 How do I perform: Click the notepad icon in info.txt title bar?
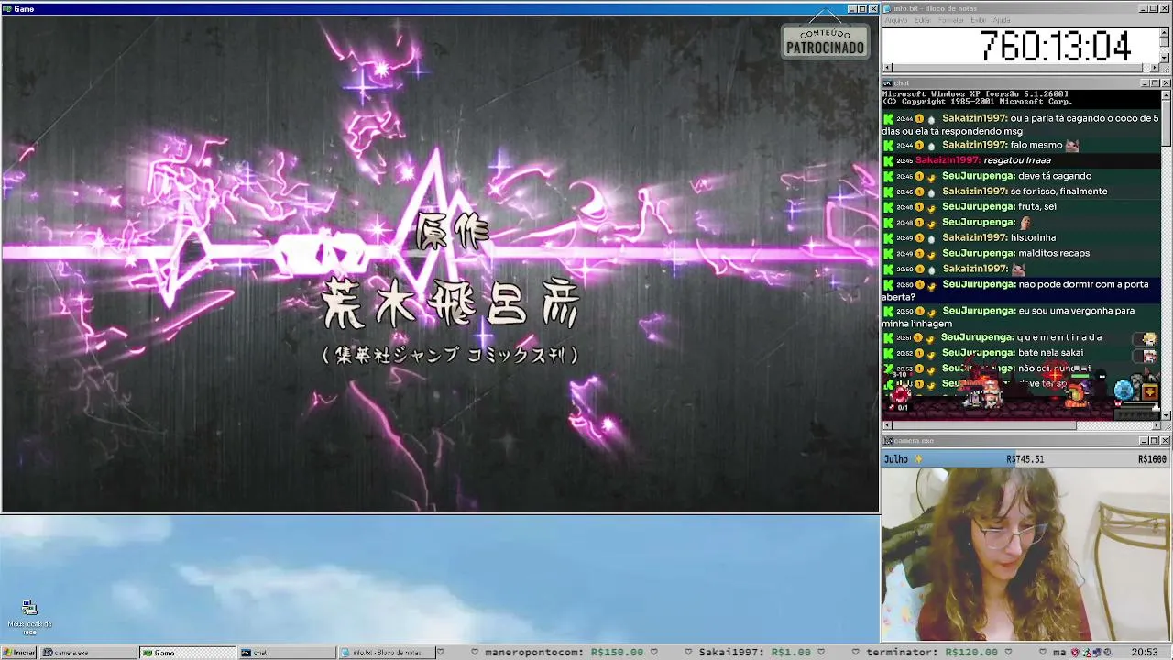point(887,8)
